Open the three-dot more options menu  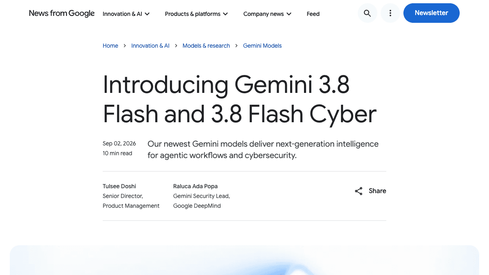point(390,13)
